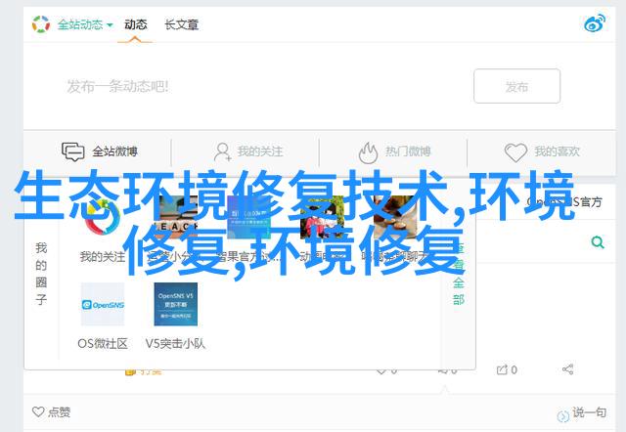Click the green search magnifier icon
The width and height of the screenshot is (626, 432).
[x=598, y=242]
